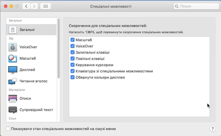Screen dimensions: 221x136
Task: Uncheck the Масштаб shortcut checkbox
Action: (73, 40)
